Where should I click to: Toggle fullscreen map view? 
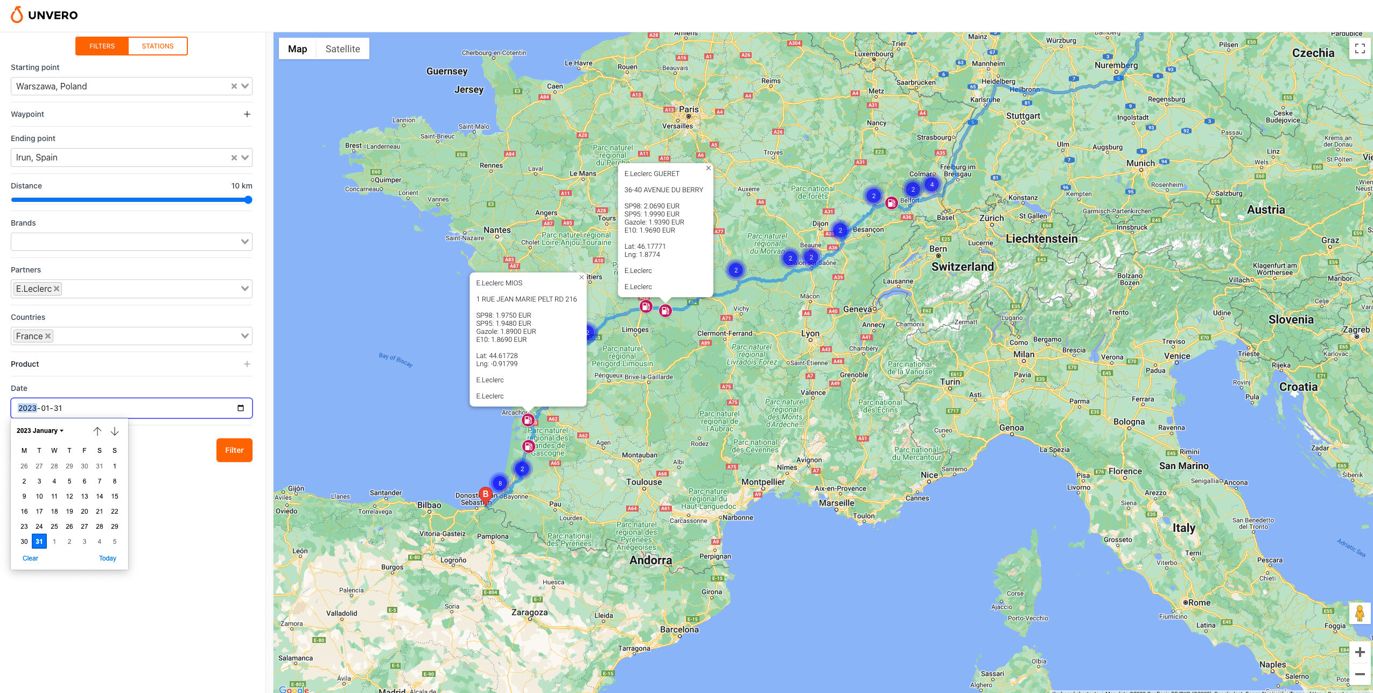pos(1360,49)
